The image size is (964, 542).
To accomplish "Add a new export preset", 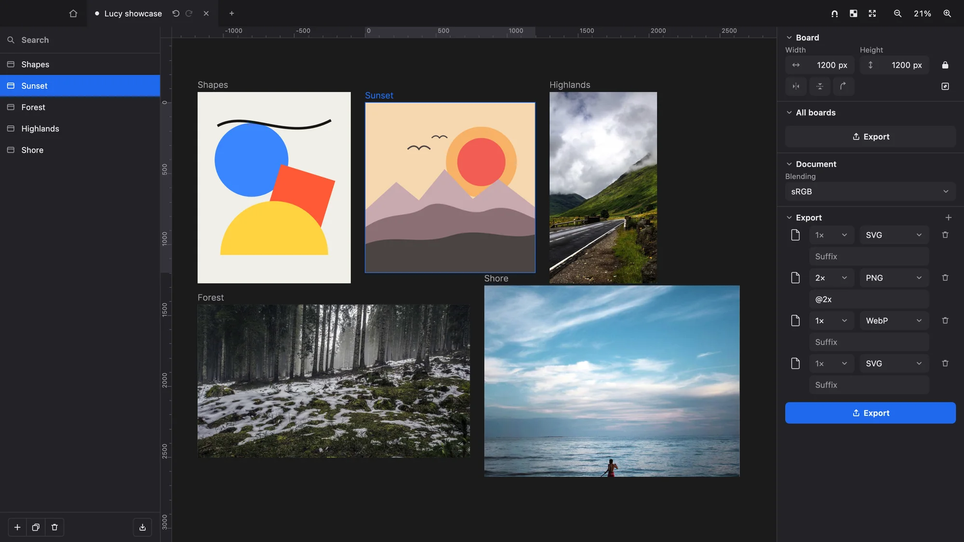I will point(948,218).
